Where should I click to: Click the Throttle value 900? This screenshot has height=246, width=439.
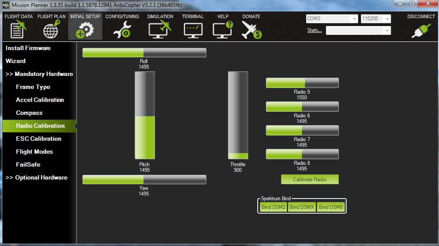[x=238, y=170]
